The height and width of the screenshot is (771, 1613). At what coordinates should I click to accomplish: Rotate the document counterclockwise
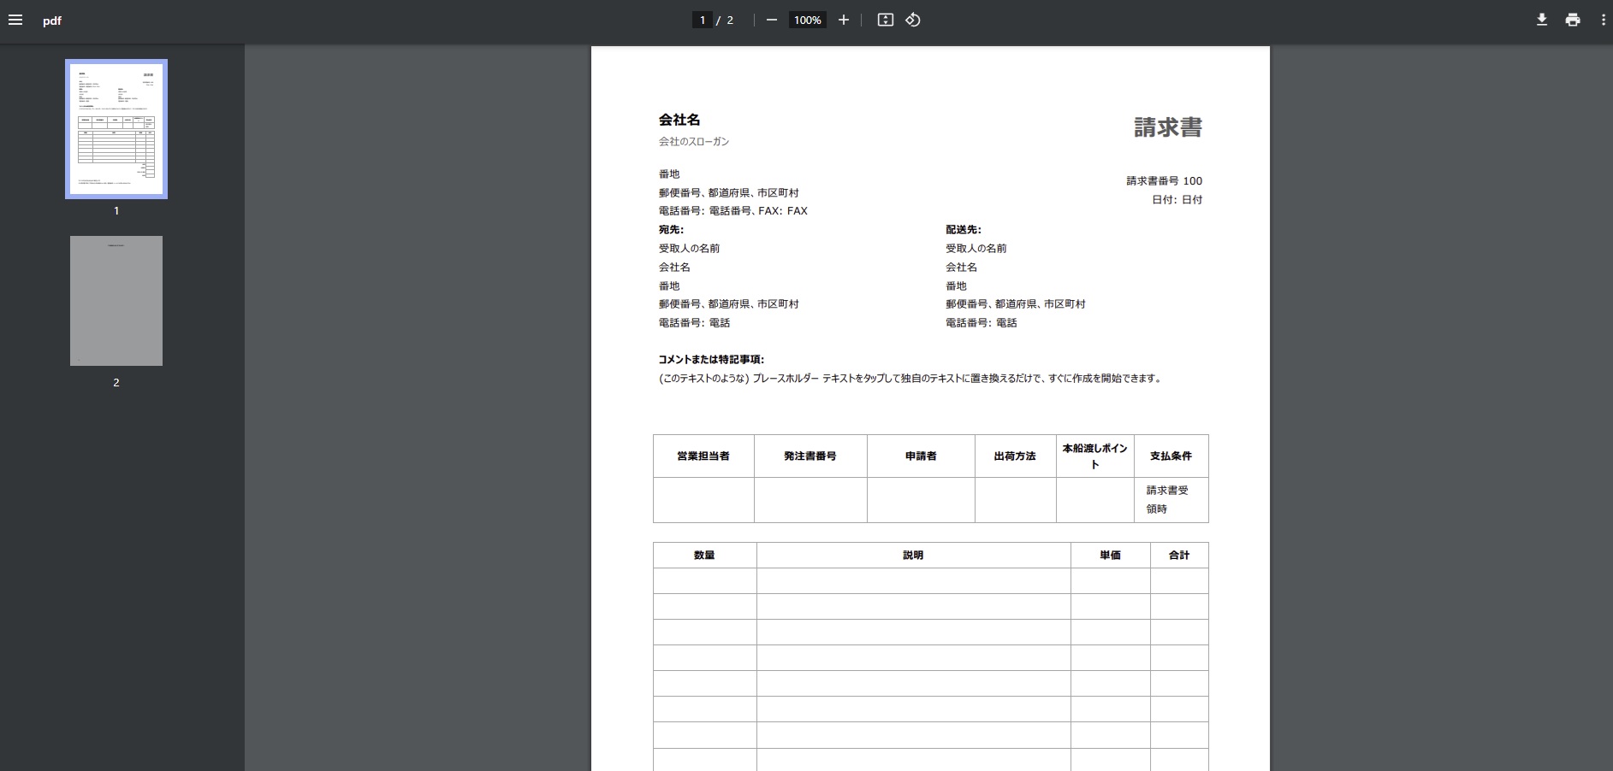[913, 20]
